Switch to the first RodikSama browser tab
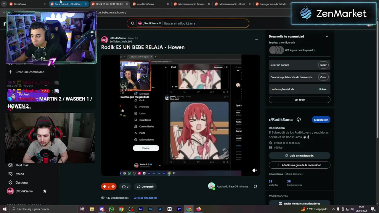This screenshot has width=379, height=213. pos(25,4)
